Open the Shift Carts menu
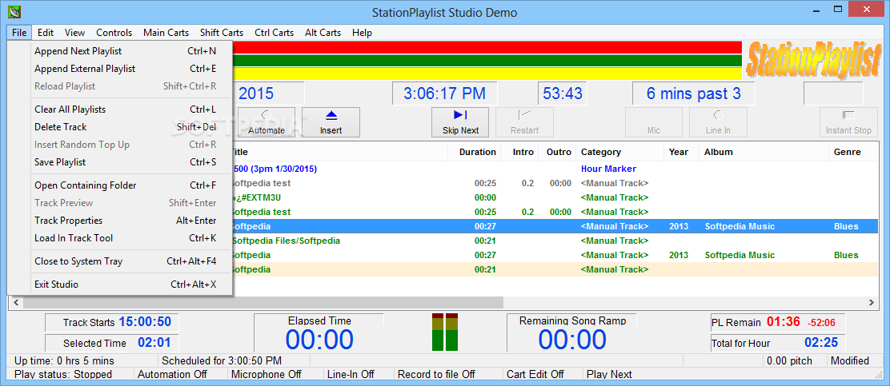Viewport: 890px width, 386px height. pyautogui.click(x=222, y=33)
